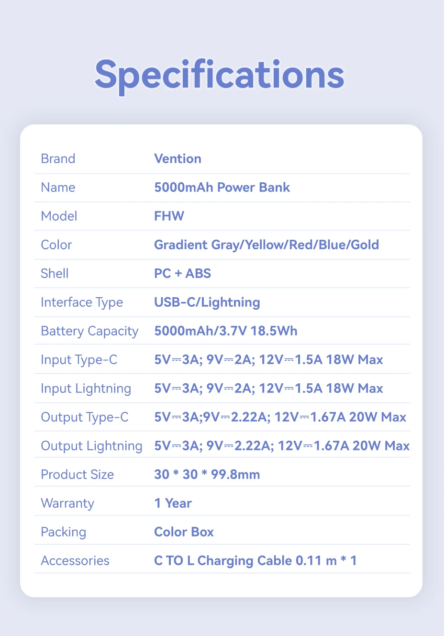Click the Input Lightning label
This screenshot has width=445, height=636.
click(86, 389)
